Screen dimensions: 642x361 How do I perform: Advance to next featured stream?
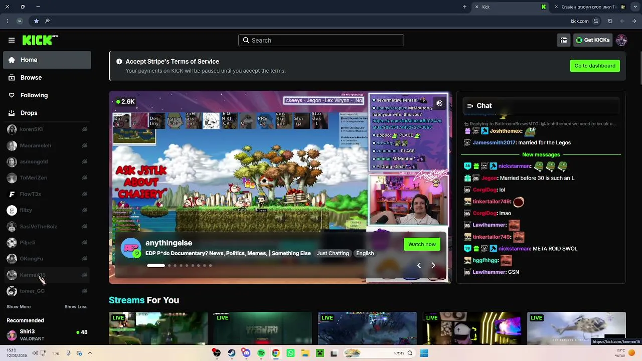tap(433, 265)
